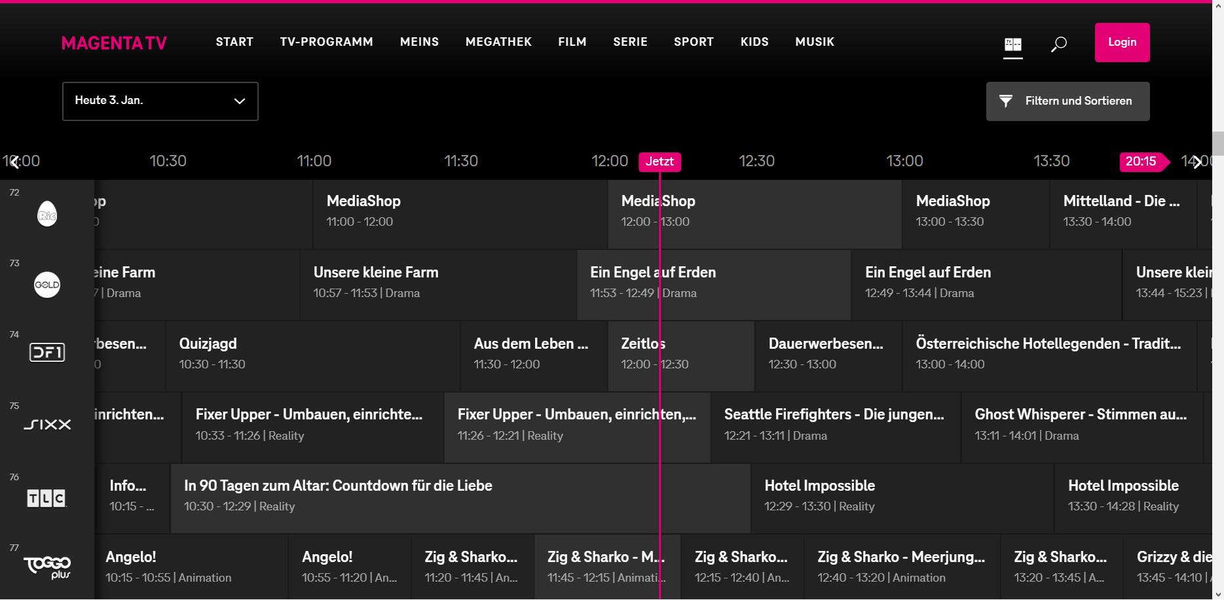
Task: Select the Gold channel logo
Action: [x=47, y=285]
